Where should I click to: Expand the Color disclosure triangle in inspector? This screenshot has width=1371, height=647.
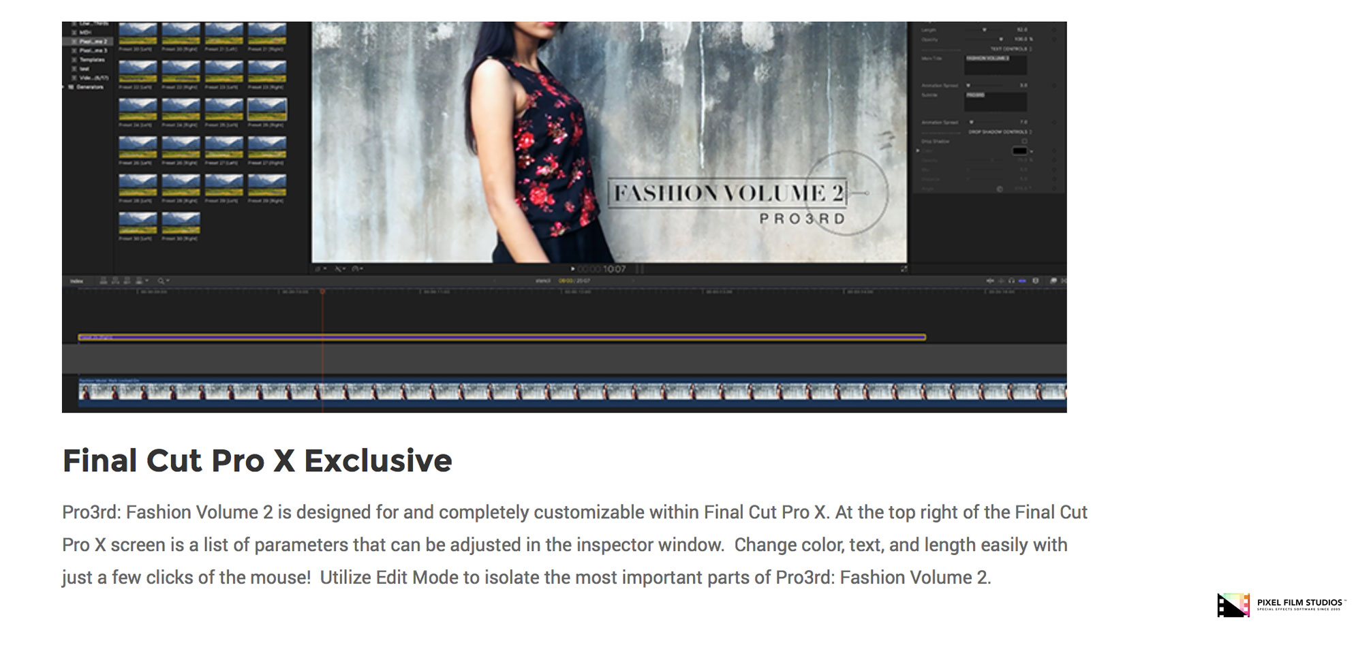(x=918, y=151)
